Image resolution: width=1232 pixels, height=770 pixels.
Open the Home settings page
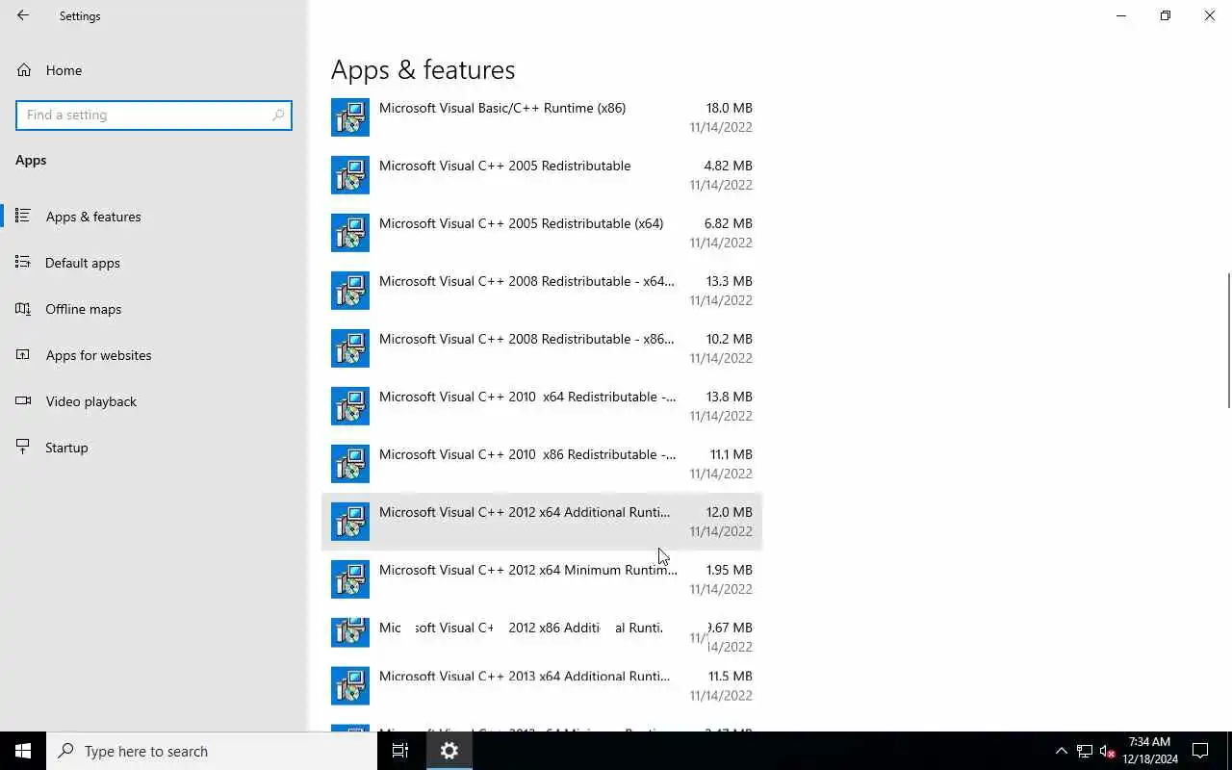coord(153,70)
